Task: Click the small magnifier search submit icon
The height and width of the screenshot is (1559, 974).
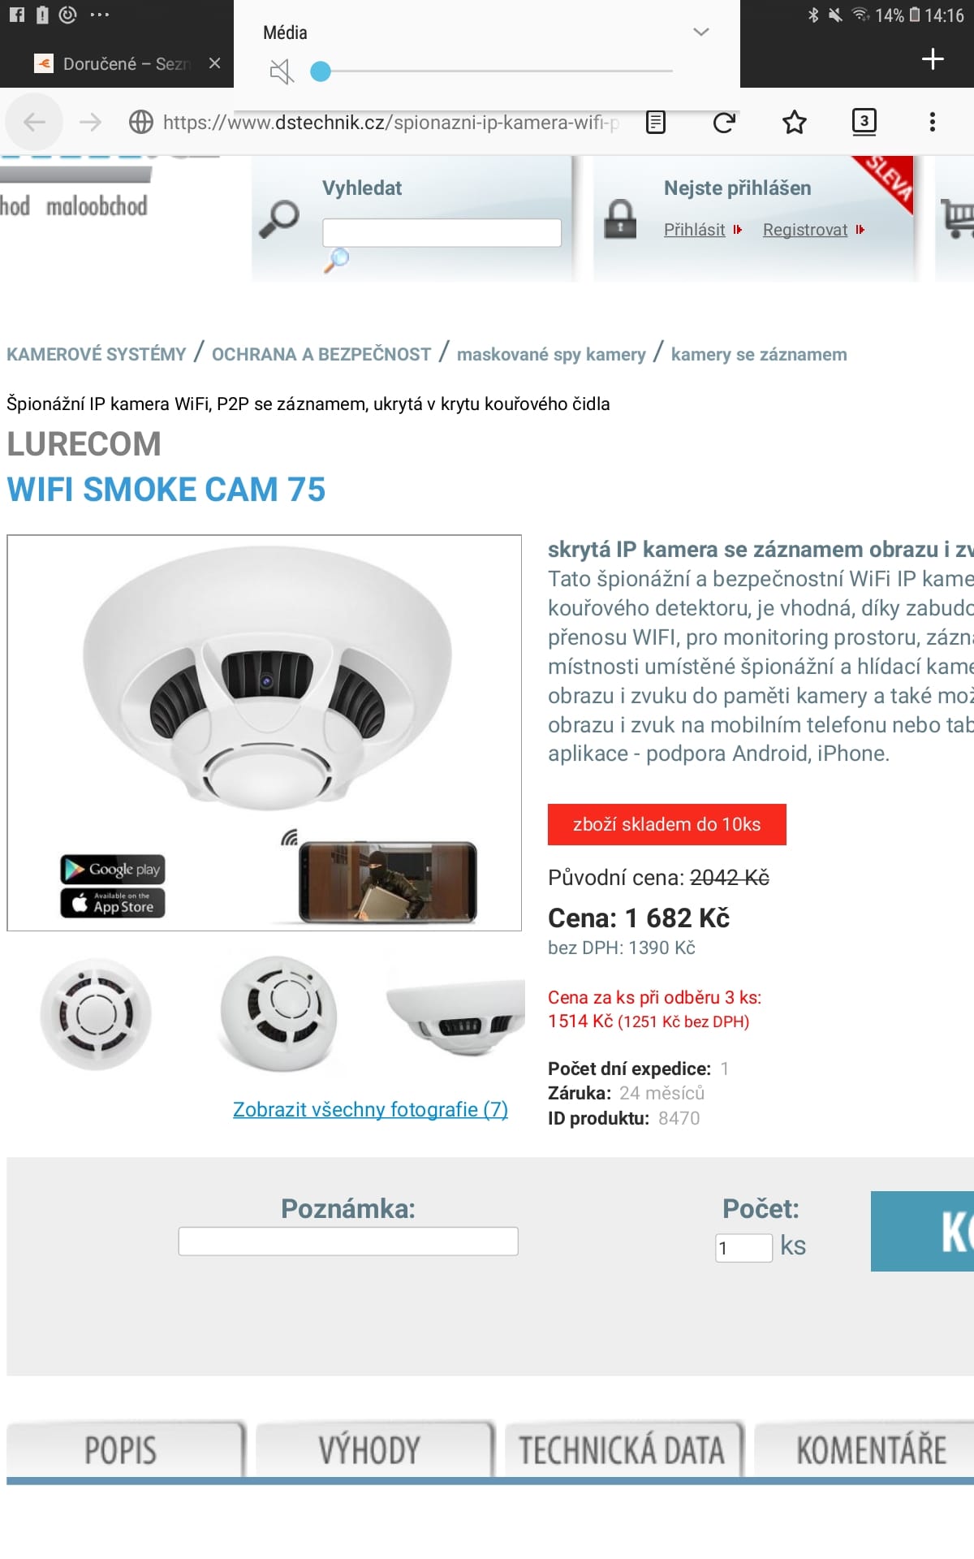Action: pos(336,260)
